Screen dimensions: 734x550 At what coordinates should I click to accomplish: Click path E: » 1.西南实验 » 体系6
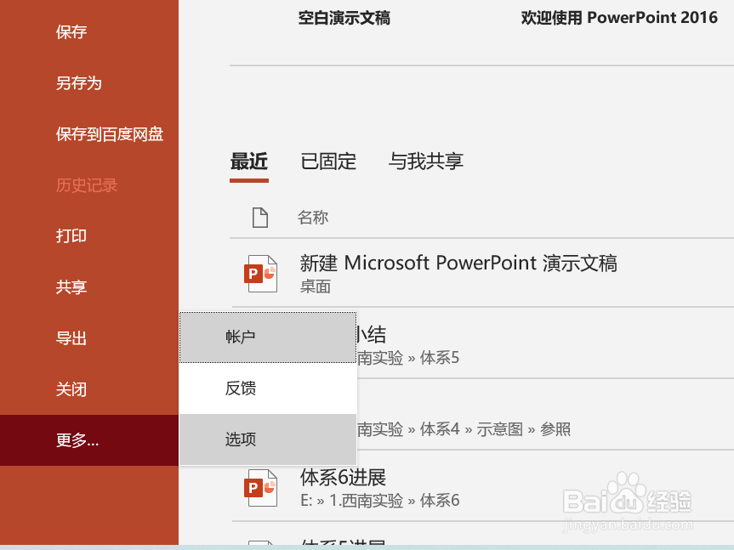(379, 501)
